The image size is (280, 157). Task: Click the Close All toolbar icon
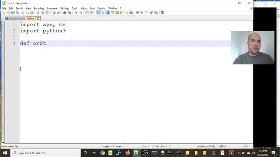27,13
